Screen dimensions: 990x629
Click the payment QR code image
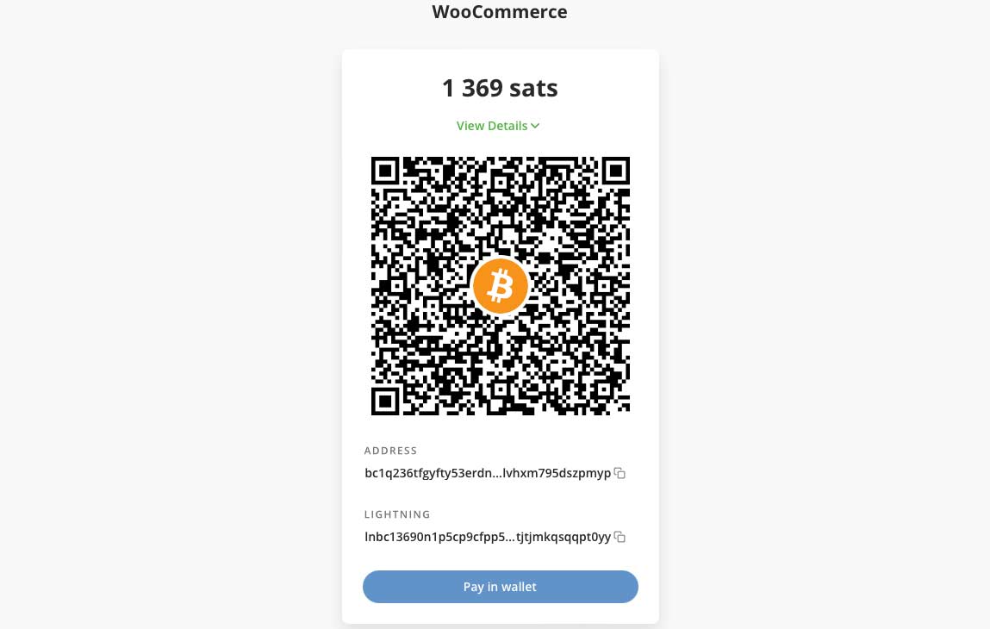tap(500, 286)
